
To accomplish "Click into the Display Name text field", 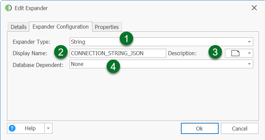I will pos(118,53).
